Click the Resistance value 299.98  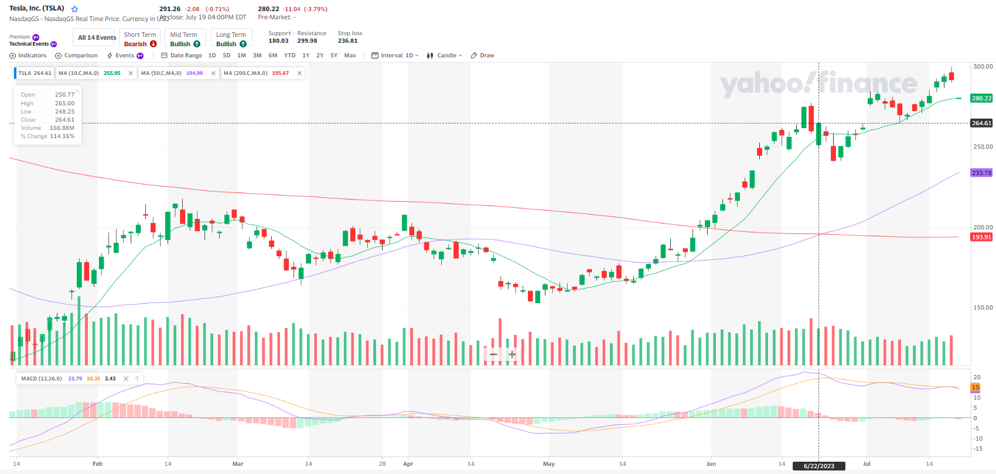(x=307, y=41)
